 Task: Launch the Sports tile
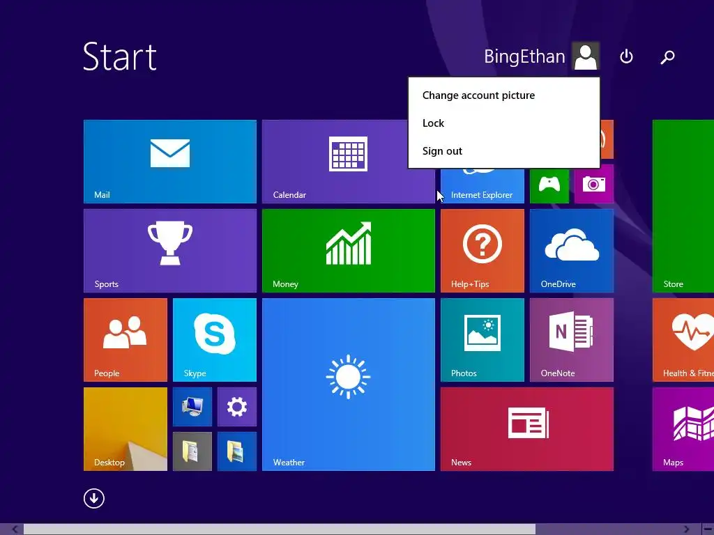(x=170, y=251)
